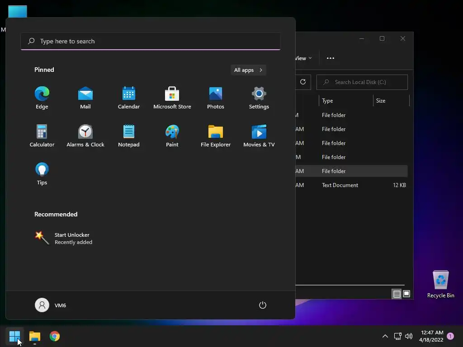This screenshot has width=463, height=347.
Task: Launch the Mail app
Action: 85,98
